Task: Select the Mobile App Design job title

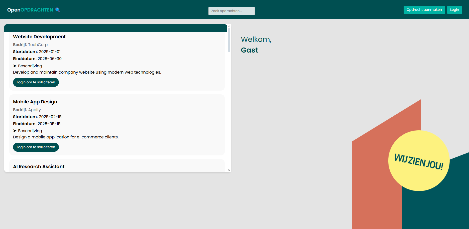Action: (x=35, y=102)
